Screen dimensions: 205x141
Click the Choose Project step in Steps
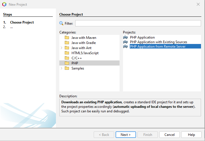coord(22,22)
